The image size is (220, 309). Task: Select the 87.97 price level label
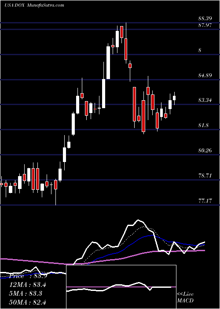pyautogui.click(x=205, y=25)
